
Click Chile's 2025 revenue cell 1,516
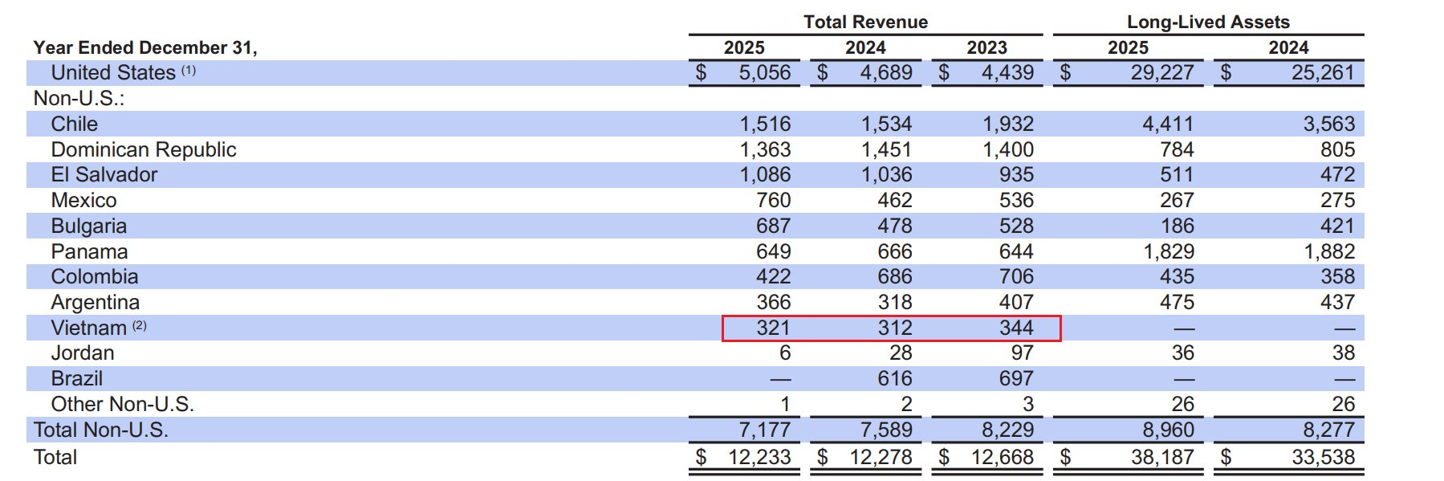point(764,124)
